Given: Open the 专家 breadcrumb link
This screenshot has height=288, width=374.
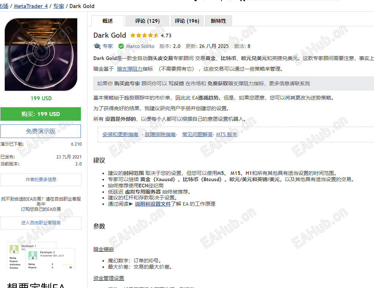Looking at the screenshot, I should 59,6.
